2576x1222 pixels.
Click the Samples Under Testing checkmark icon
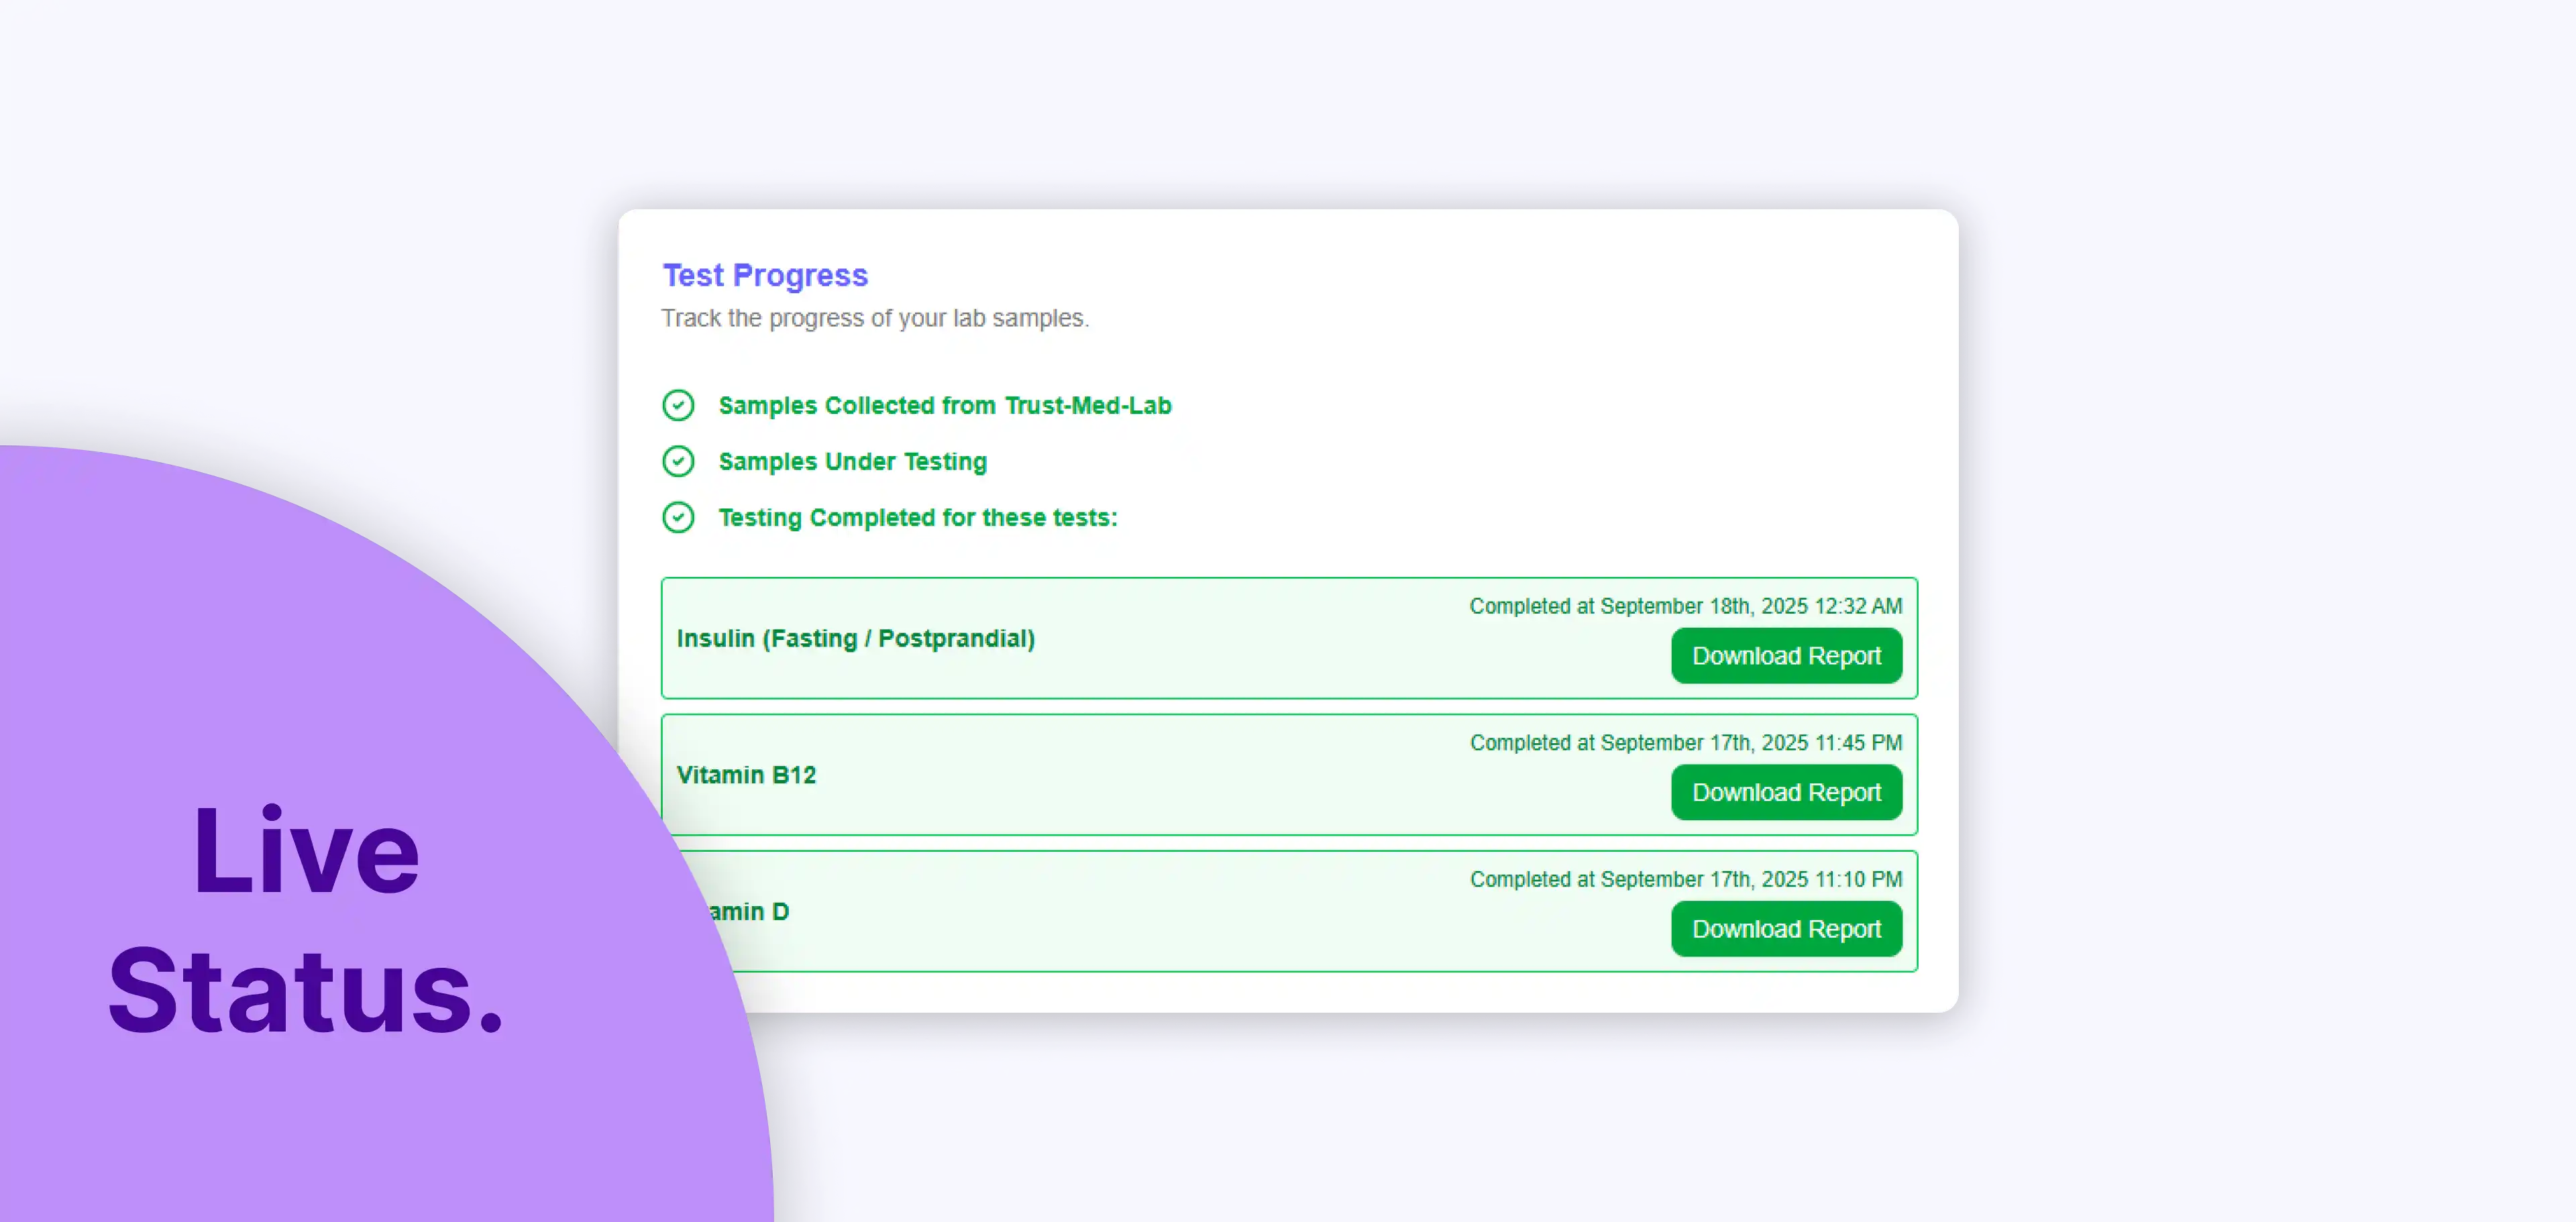tap(678, 461)
